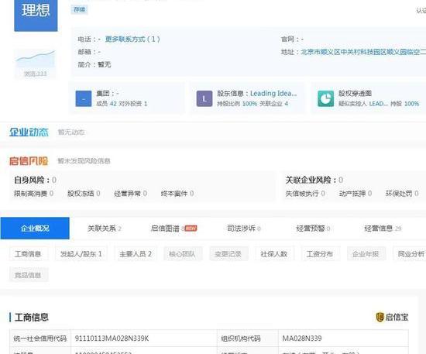Open the LEAD... suspected controller link
This screenshot has height=354, width=426.
click(x=378, y=104)
